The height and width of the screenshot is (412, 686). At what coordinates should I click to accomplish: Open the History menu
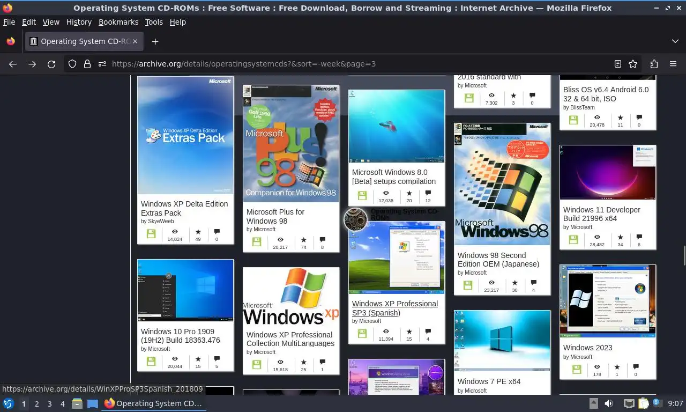pyautogui.click(x=79, y=22)
